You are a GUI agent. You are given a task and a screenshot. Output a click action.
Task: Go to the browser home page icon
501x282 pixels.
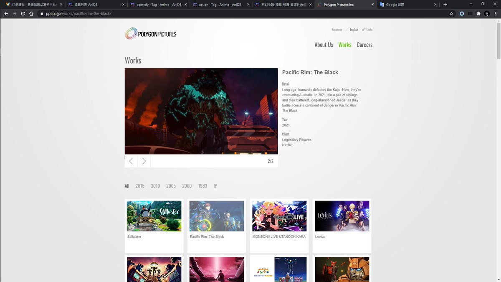[31, 13]
